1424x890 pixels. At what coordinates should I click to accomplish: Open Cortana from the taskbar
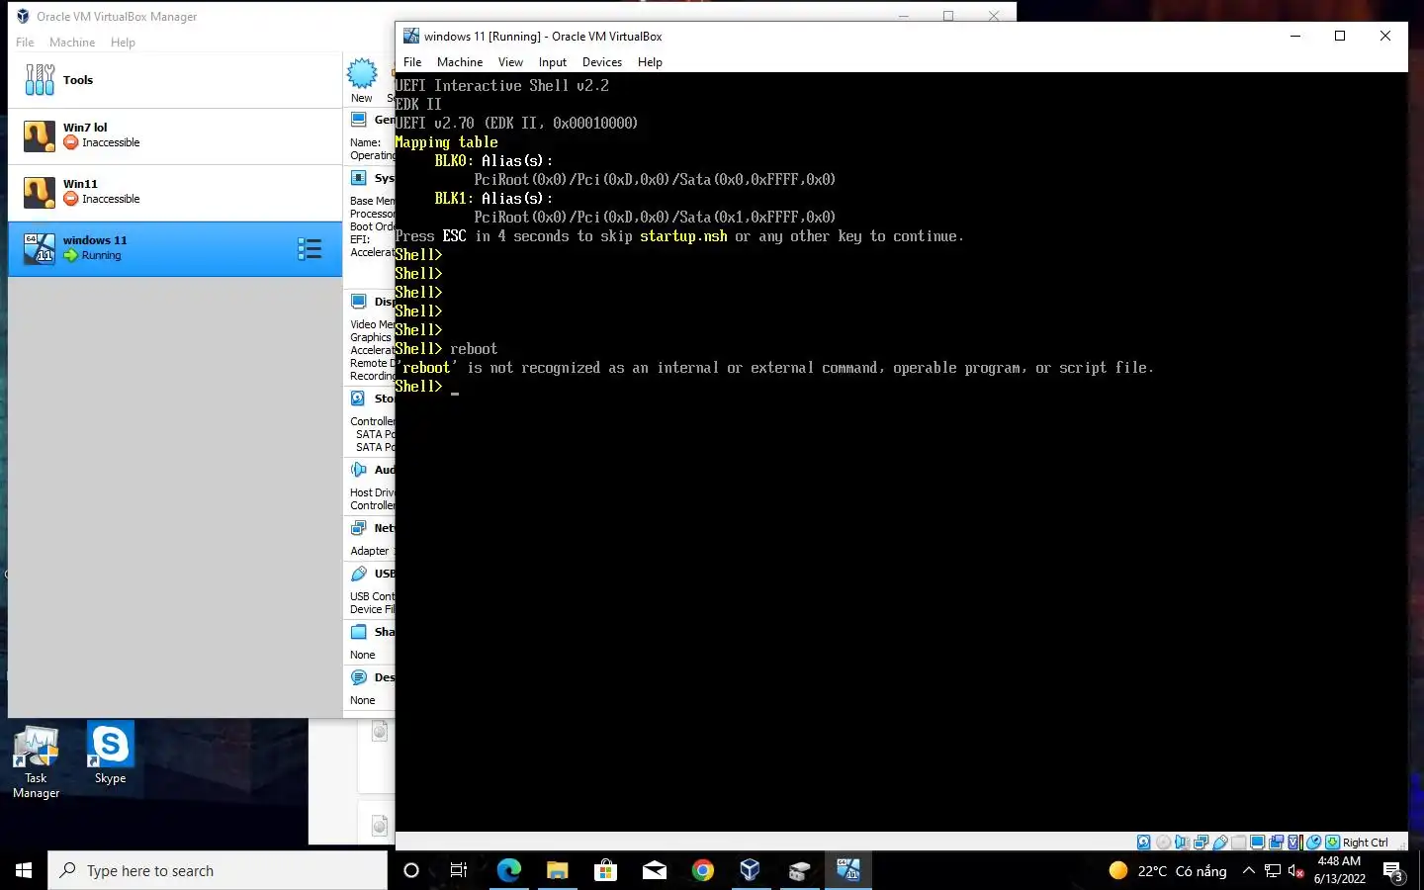pyautogui.click(x=411, y=870)
